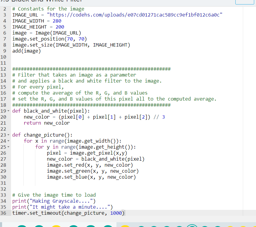Collapse the black_and_white function definition
256x227 pixels.
click(x=8, y=111)
